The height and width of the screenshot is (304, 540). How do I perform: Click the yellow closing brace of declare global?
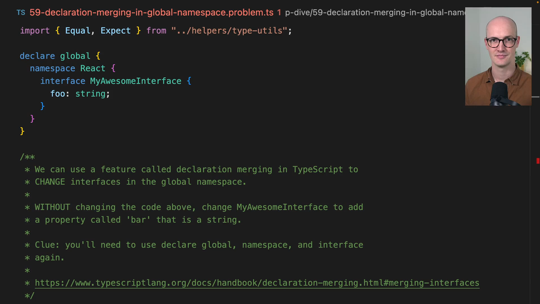pyautogui.click(x=22, y=131)
